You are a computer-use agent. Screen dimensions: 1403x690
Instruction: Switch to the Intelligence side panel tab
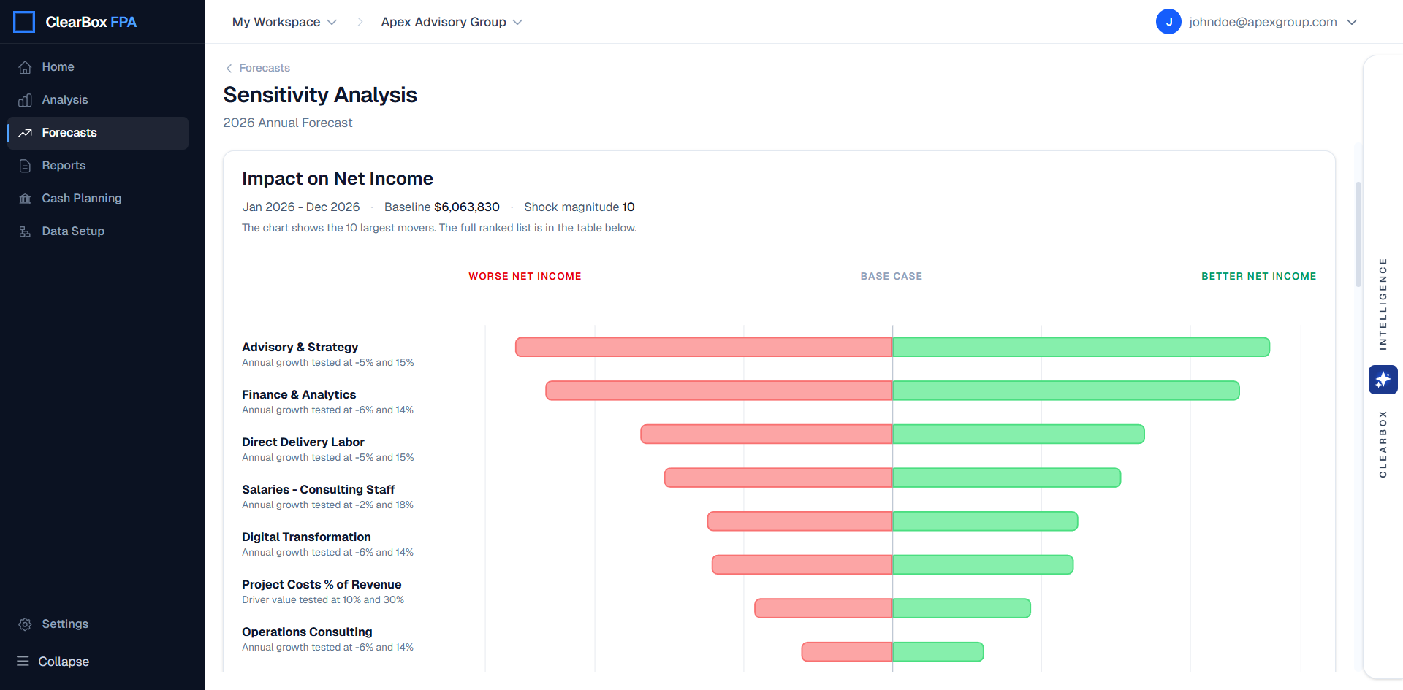(x=1382, y=303)
